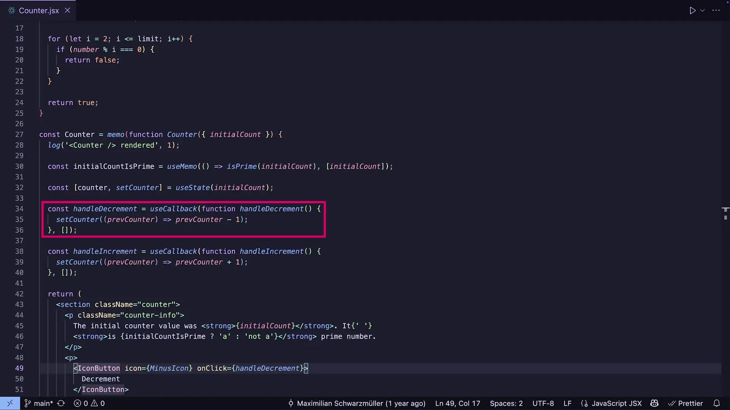Open problems panel via errors count
The width and height of the screenshot is (730, 410).
coord(81,403)
